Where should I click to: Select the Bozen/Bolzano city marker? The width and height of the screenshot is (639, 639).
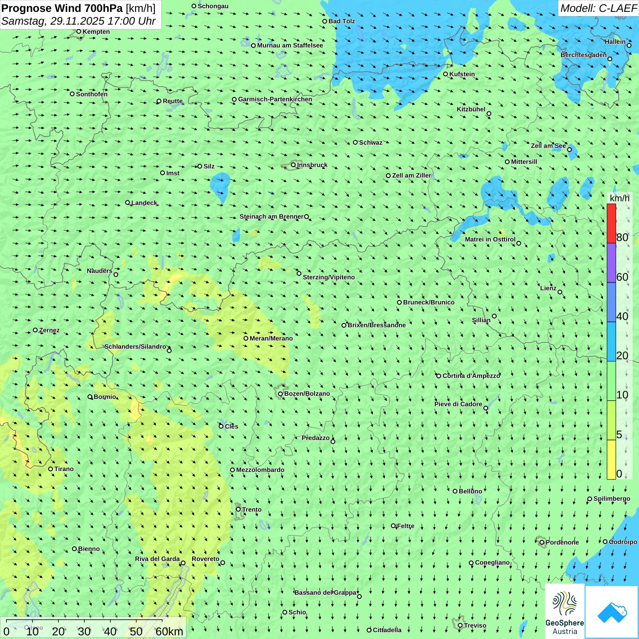coord(280,393)
